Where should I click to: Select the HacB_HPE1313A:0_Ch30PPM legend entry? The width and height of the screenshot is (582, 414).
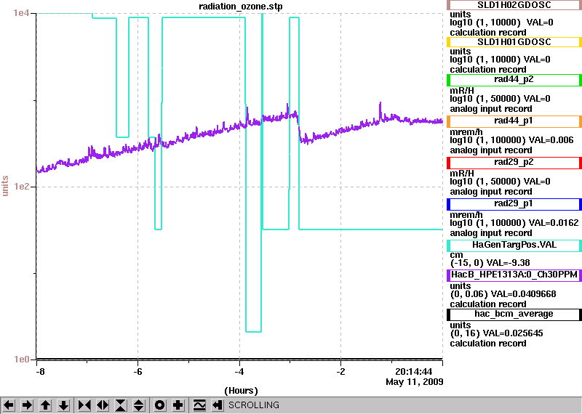514,275
